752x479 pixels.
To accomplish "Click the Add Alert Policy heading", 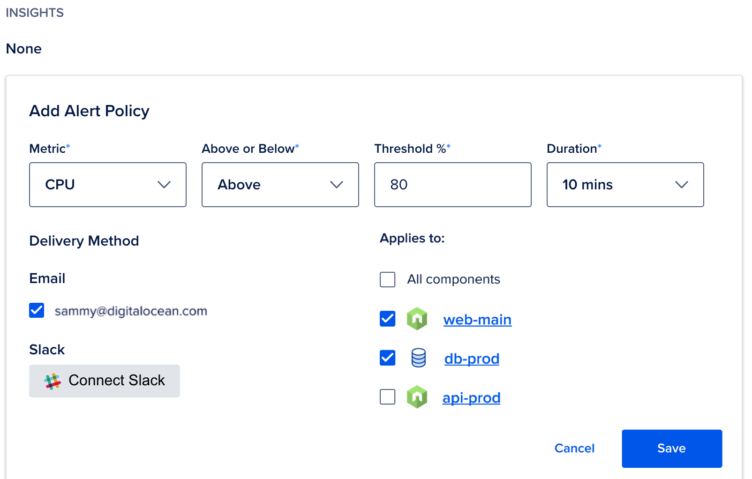I will 89,111.
